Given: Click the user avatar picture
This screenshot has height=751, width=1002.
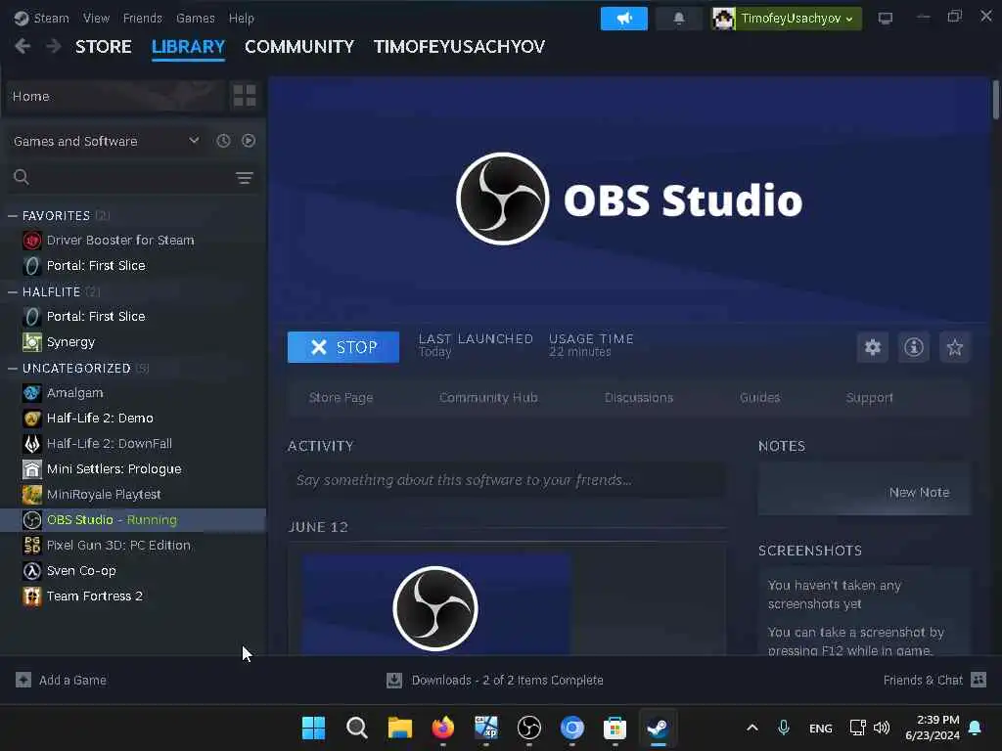Looking at the screenshot, I should point(723,19).
